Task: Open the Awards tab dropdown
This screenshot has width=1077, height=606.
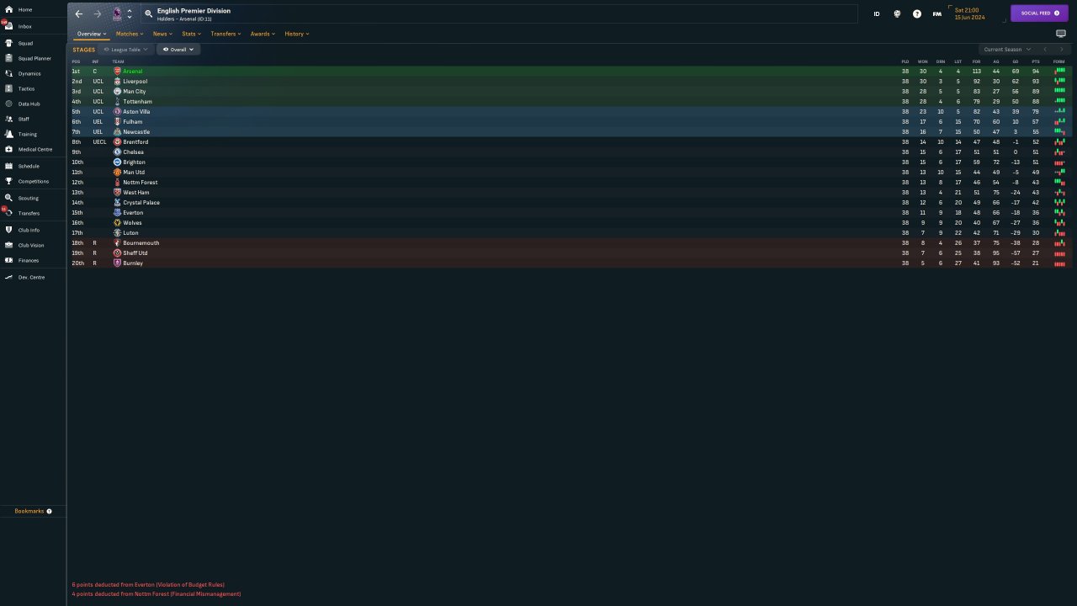Action: tap(263, 35)
